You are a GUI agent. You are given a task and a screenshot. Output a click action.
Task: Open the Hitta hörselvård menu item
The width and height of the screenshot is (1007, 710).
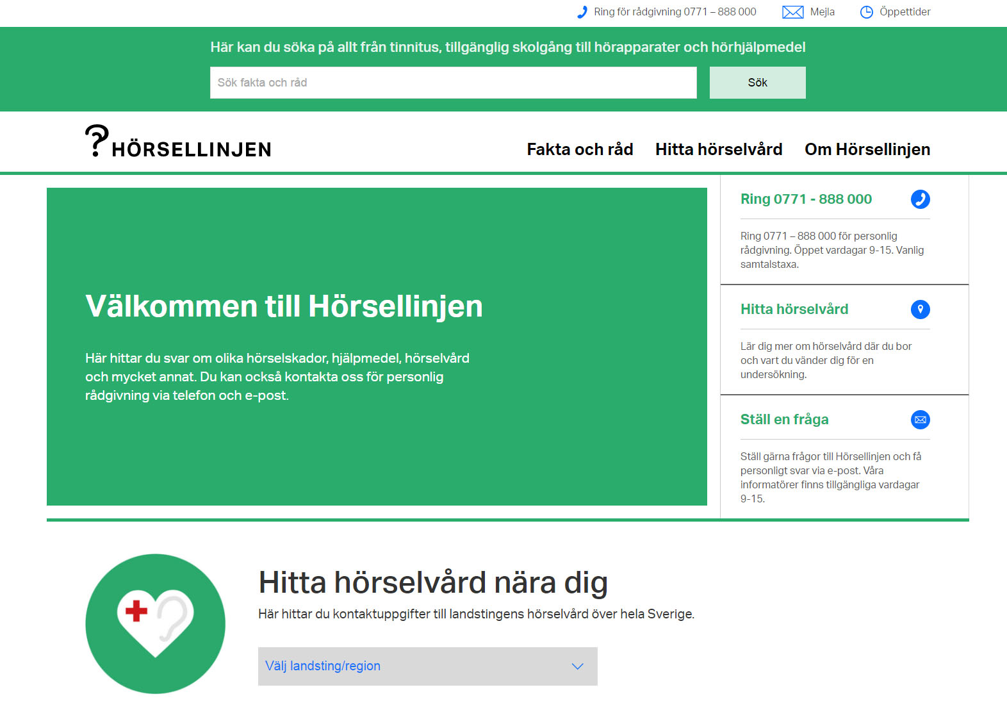pos(719,149)
